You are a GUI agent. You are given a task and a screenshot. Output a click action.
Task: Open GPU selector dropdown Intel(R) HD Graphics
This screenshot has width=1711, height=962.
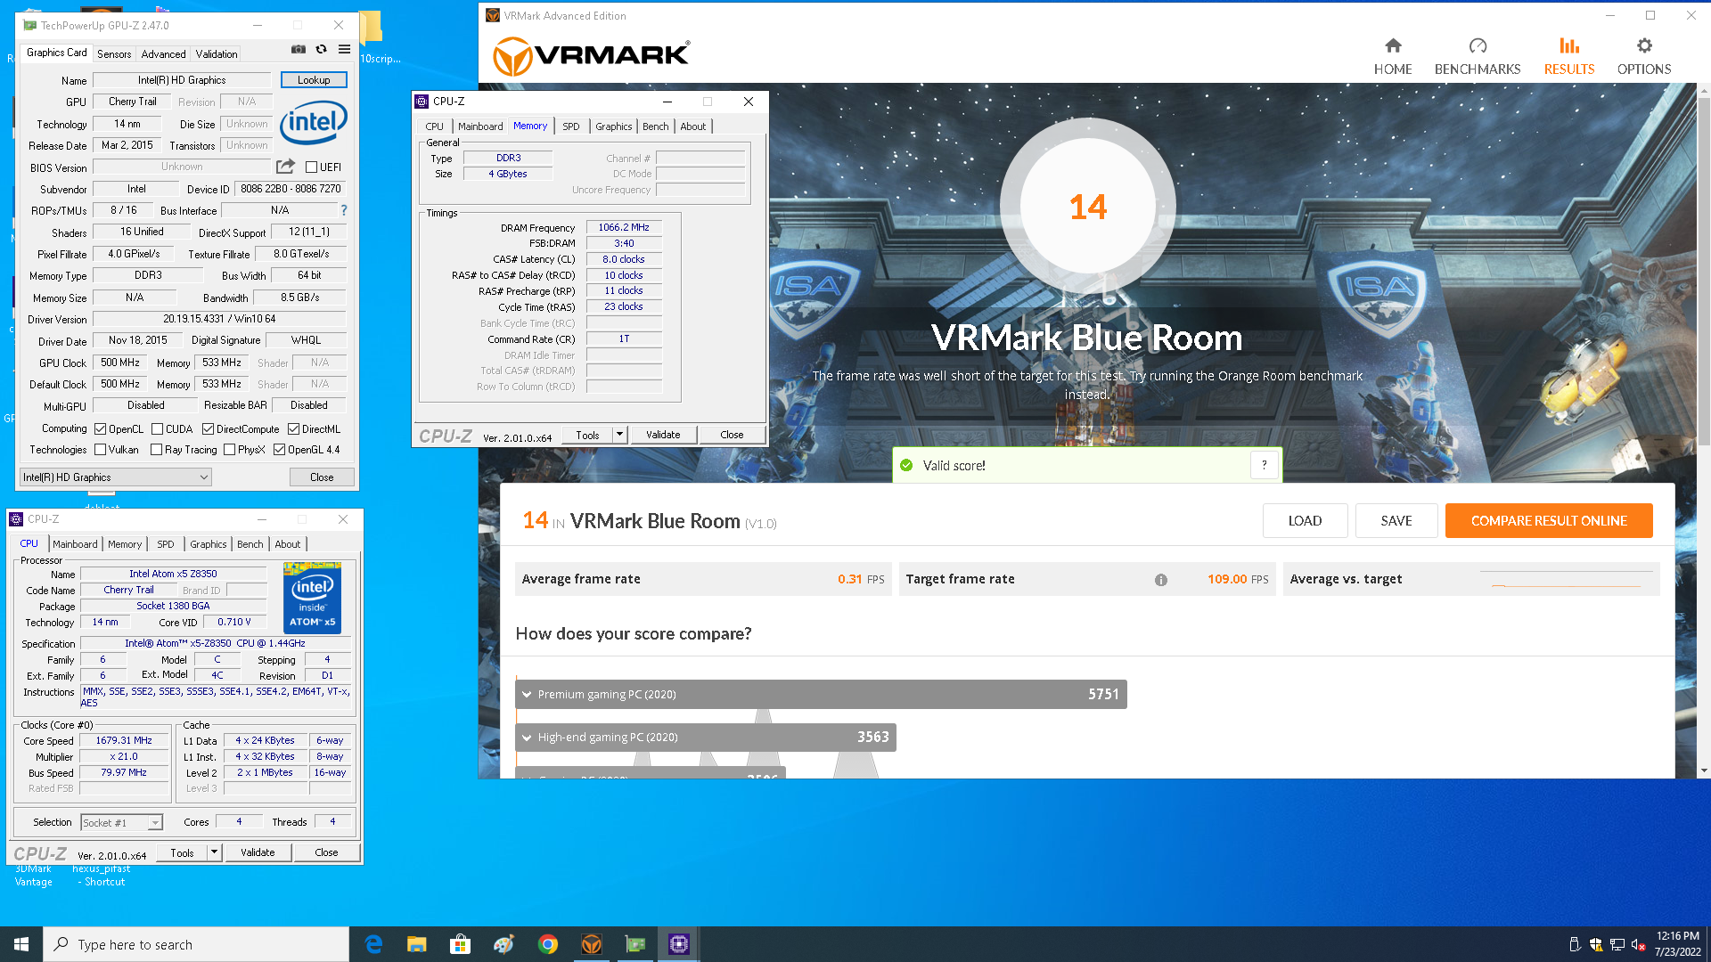(115, 477)
